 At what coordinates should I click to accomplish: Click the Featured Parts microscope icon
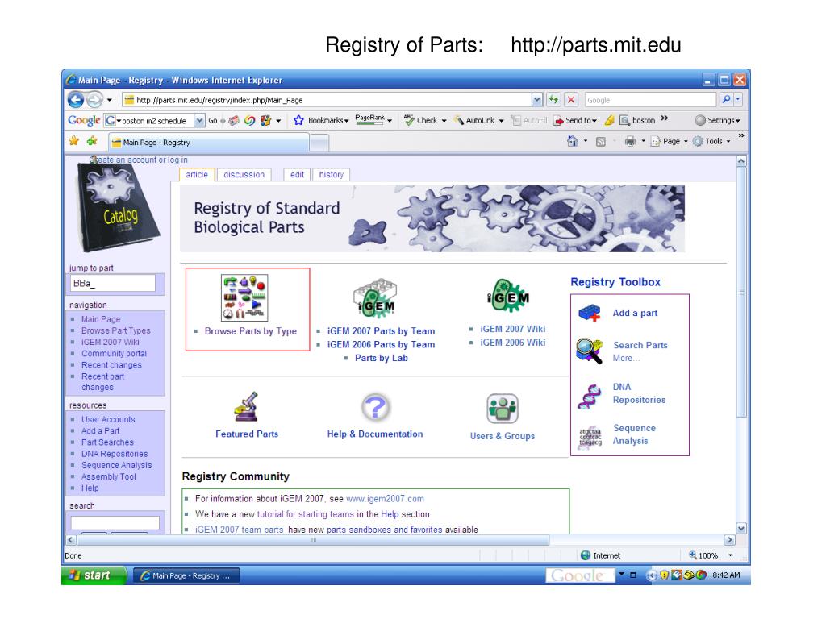click(246, 406)
